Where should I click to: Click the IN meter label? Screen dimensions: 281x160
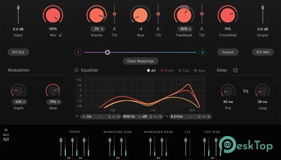point(6,130)
